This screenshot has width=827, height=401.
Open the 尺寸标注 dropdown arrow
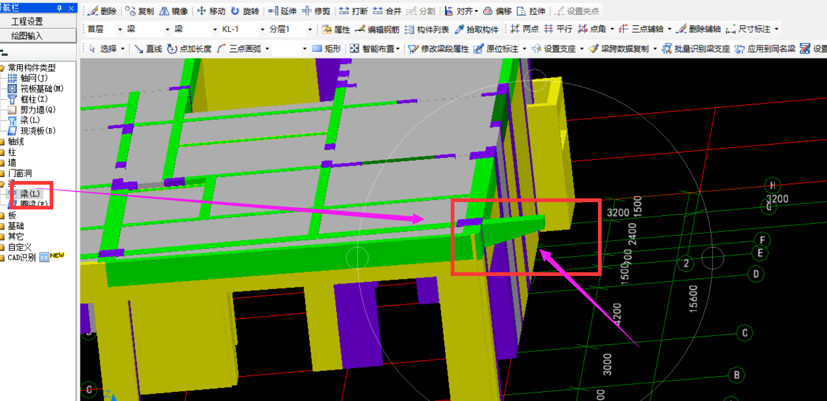(776, 30)
